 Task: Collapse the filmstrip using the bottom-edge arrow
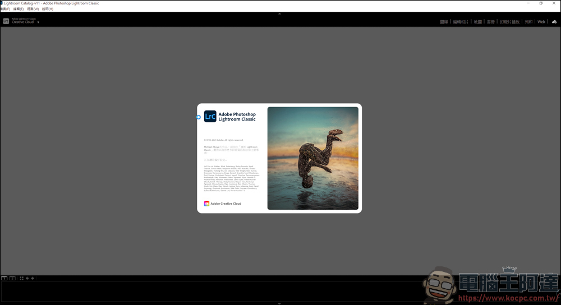point(279,303)
